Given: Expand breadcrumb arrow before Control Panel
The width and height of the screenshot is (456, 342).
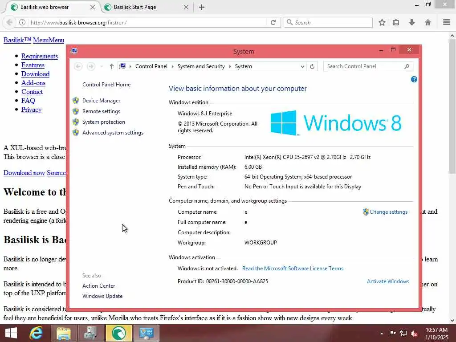Looking at the screenshot, I should [x=130, y=66].
